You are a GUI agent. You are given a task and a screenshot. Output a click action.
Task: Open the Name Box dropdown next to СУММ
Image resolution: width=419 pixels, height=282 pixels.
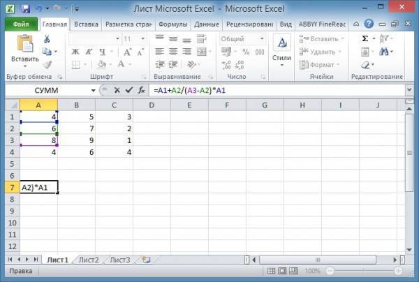[93, 91]
